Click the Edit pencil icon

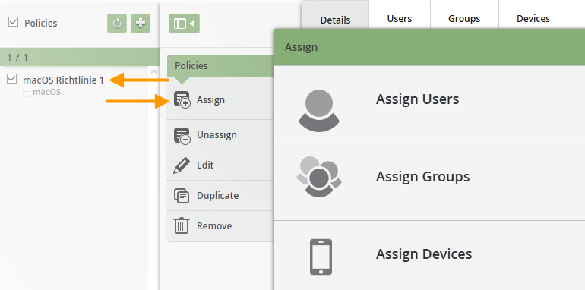182,165
